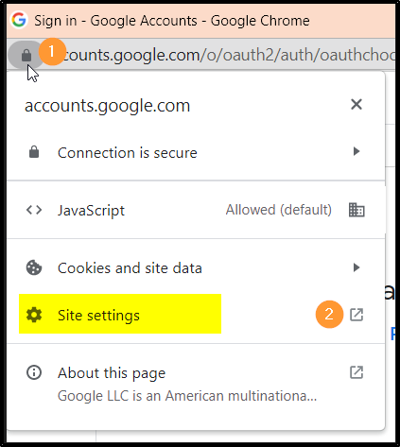This screenshot has width=400, height=447.
Task: Click the Google favicon in title bar
Action: tap(19, 20)
